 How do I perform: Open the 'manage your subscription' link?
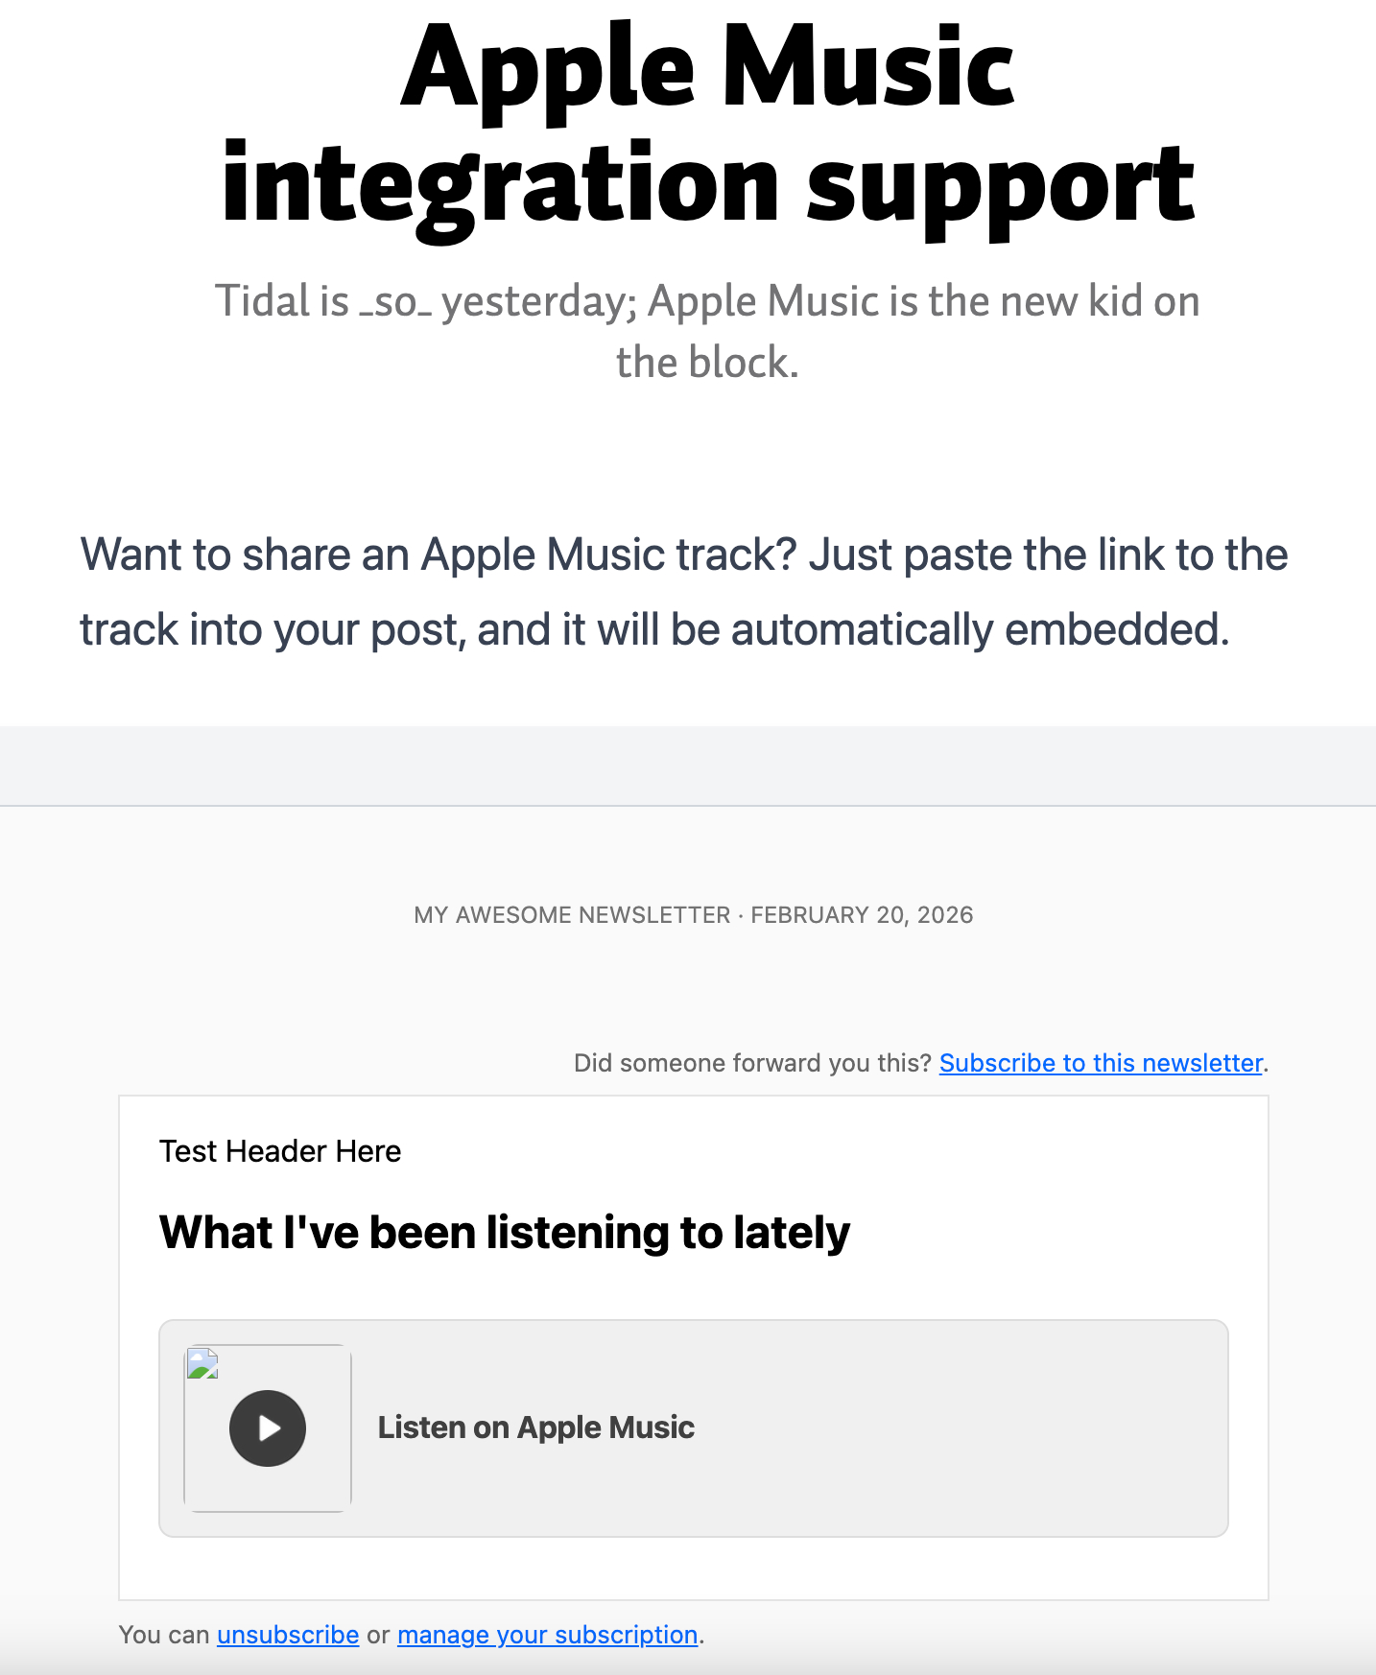click(547, 1635)
